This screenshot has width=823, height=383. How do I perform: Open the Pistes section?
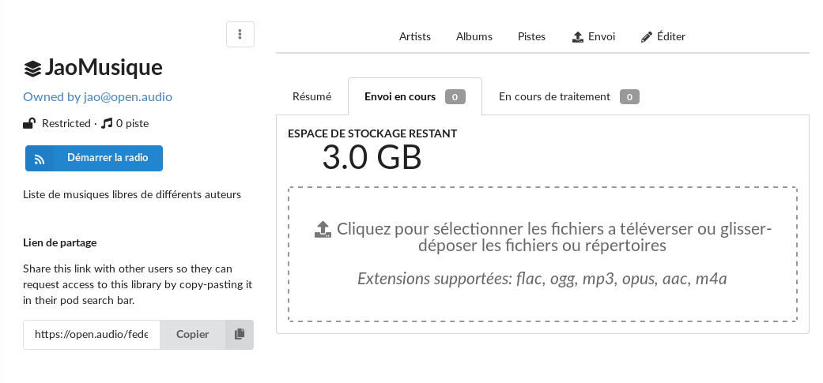[531, 36]
